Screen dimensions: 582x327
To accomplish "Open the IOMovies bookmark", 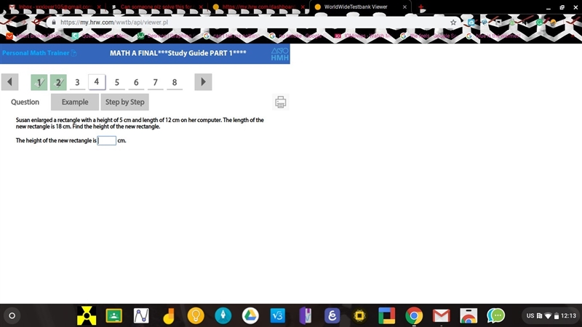I will pos(362,36).
